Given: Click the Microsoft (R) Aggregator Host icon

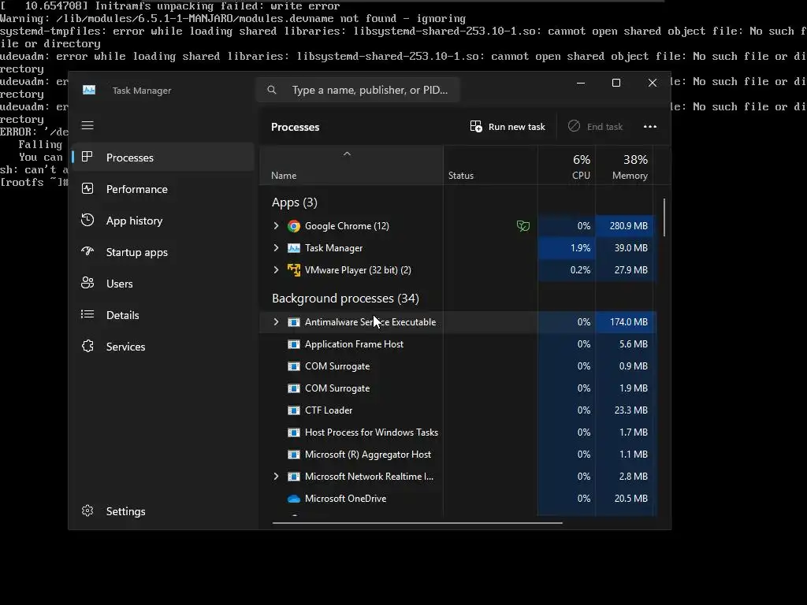Looking at the screenshot, I should pyautogui.click(x=294, y=455).
